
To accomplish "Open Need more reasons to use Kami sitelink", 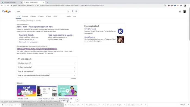I will 61,35.
